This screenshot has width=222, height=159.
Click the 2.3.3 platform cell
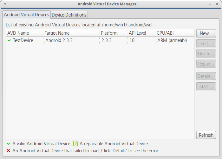107,40
